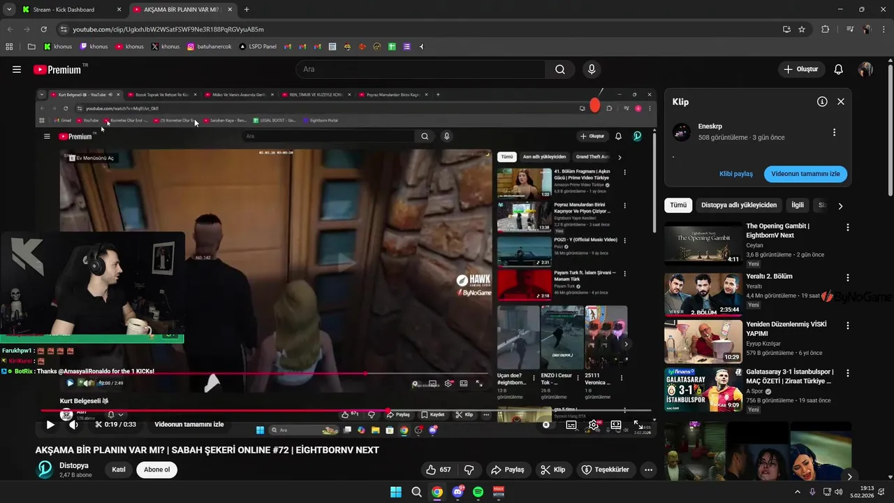Show hidden system tray icons
Image resolution: width=894 pixels, height=503 pixels.
click(798, 492)
